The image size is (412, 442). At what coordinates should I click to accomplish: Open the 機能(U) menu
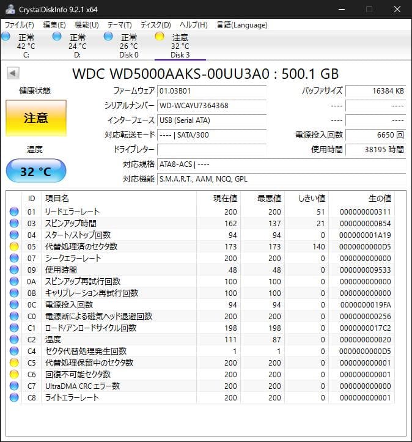coord(87,25)
